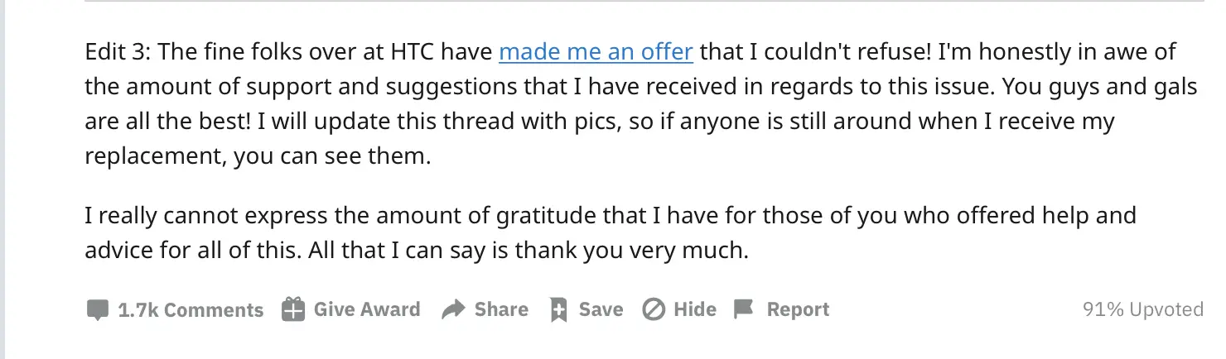Screen dimensions: 1226x359
Task: Open the '1.7k Comments' label
Action: point(191,310)
